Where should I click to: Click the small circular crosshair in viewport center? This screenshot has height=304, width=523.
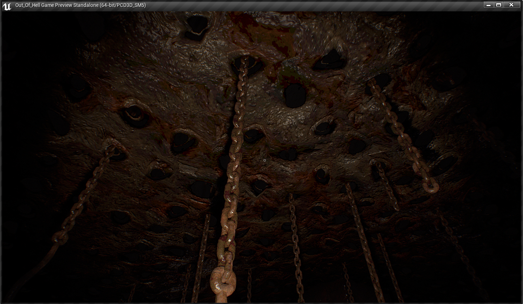tap(265, 160)
